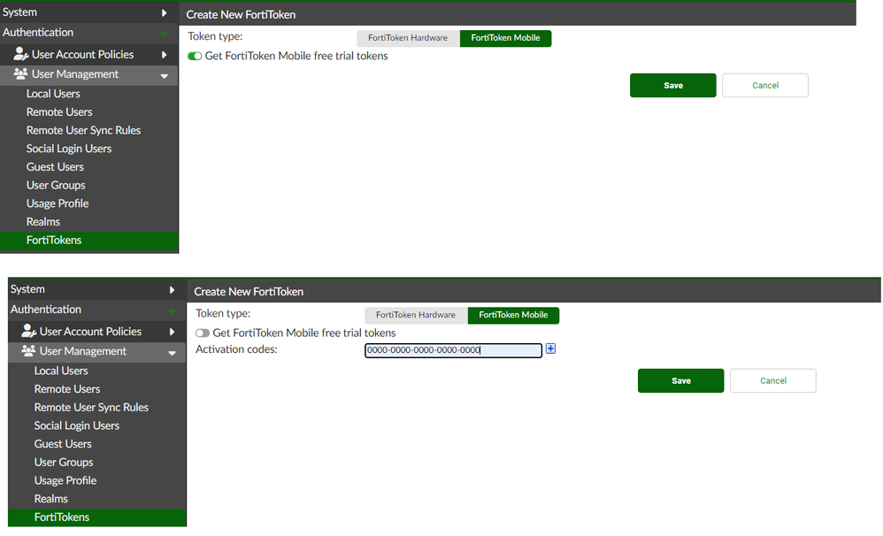Expand System menu arrow in bottom panel
The width and height of the screenshot is (883, 536).
coord(172,289)
